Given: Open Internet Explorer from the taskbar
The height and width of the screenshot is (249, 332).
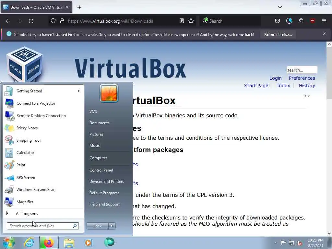Looking at the screenshot, I should [29, 243].
